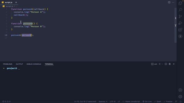Click the personA( call on line 10

pos(16,35)
